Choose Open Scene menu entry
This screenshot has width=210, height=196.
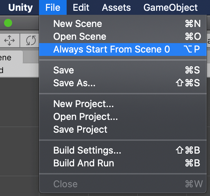coord(123,36)
